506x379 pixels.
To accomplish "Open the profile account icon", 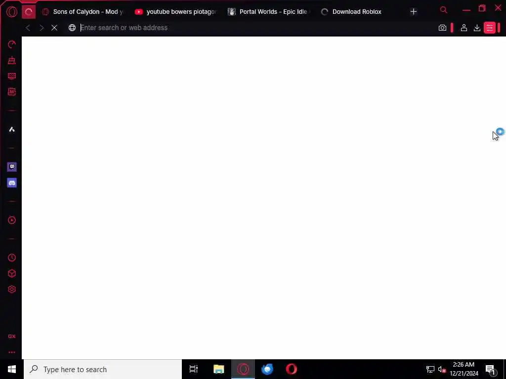I will pos(464,28).
